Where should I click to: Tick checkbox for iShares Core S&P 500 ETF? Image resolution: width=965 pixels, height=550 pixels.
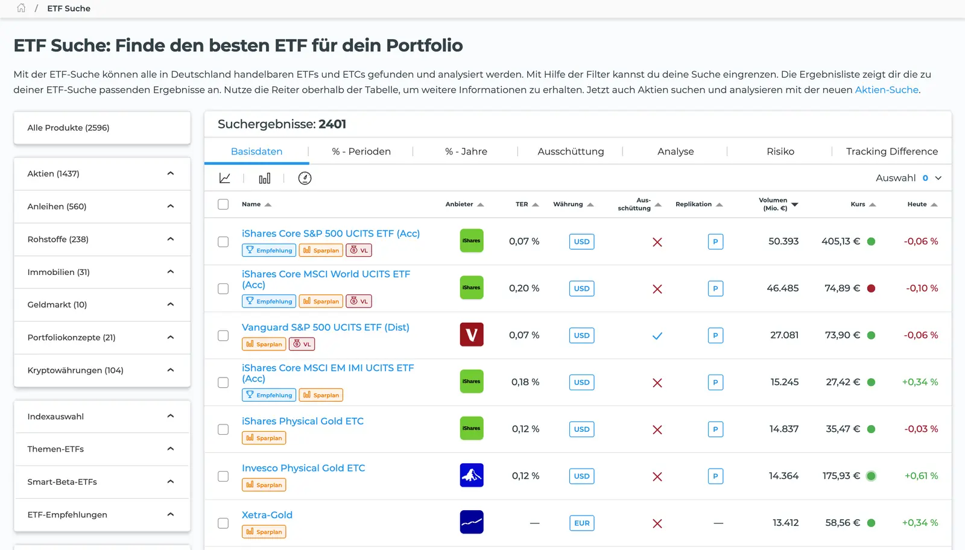coord(223,241)
